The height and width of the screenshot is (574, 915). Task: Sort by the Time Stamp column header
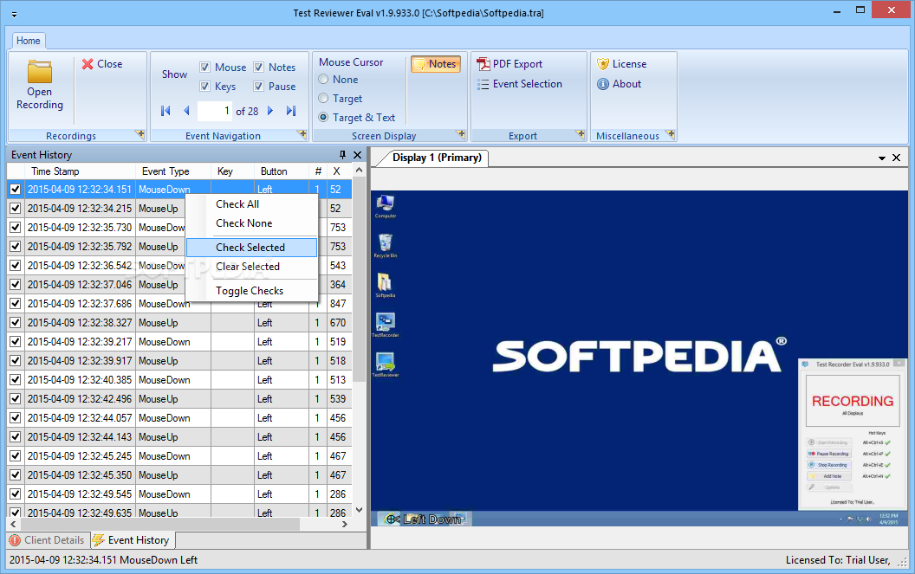(x=80, y=171)
